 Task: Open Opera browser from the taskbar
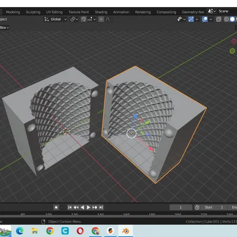(x=80, y=230)
